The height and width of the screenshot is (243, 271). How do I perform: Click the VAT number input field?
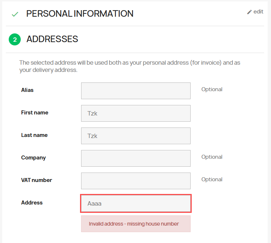[136, 181]
